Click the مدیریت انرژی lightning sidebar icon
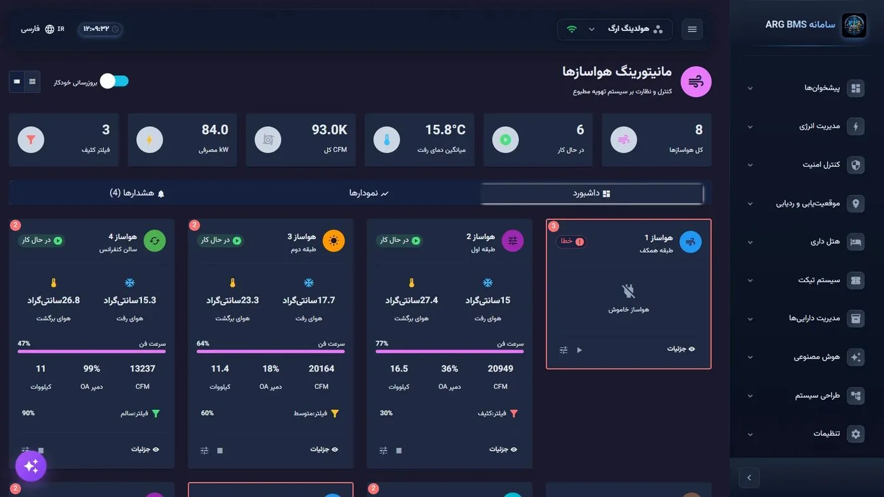The width and height of the screenshot is (884, 497). click(x=856, y=127)
